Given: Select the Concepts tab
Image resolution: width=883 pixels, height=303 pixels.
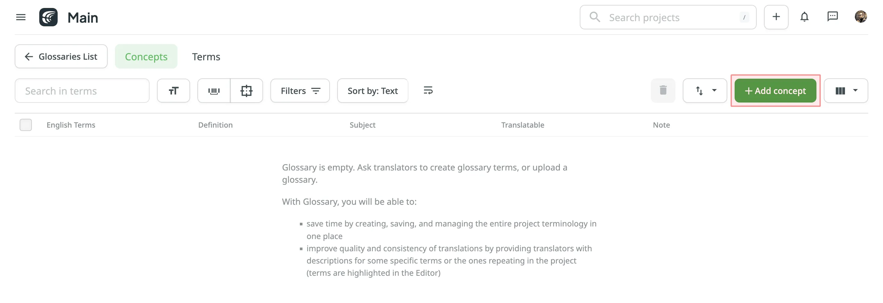Looking at the screenshot, I should click(x=146, y=57).
